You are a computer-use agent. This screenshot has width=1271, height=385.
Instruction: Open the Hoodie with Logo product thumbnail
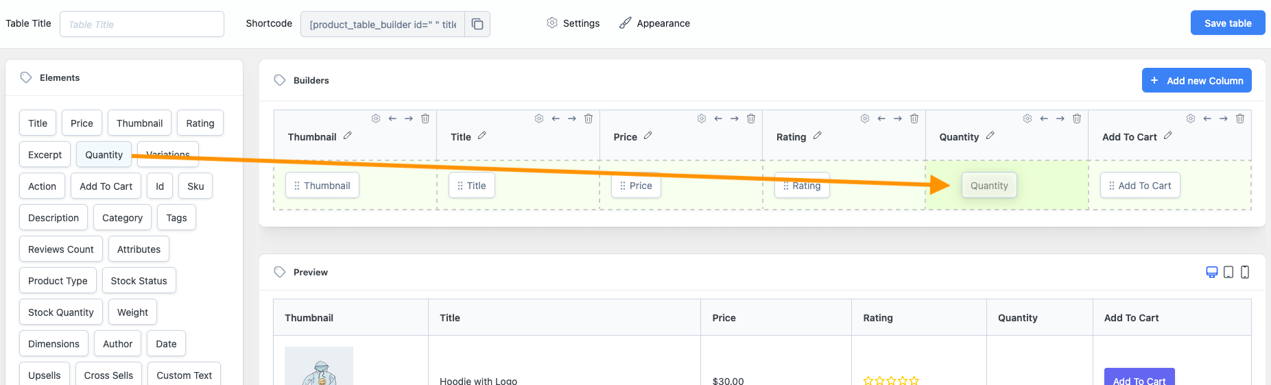coord(319,367)
